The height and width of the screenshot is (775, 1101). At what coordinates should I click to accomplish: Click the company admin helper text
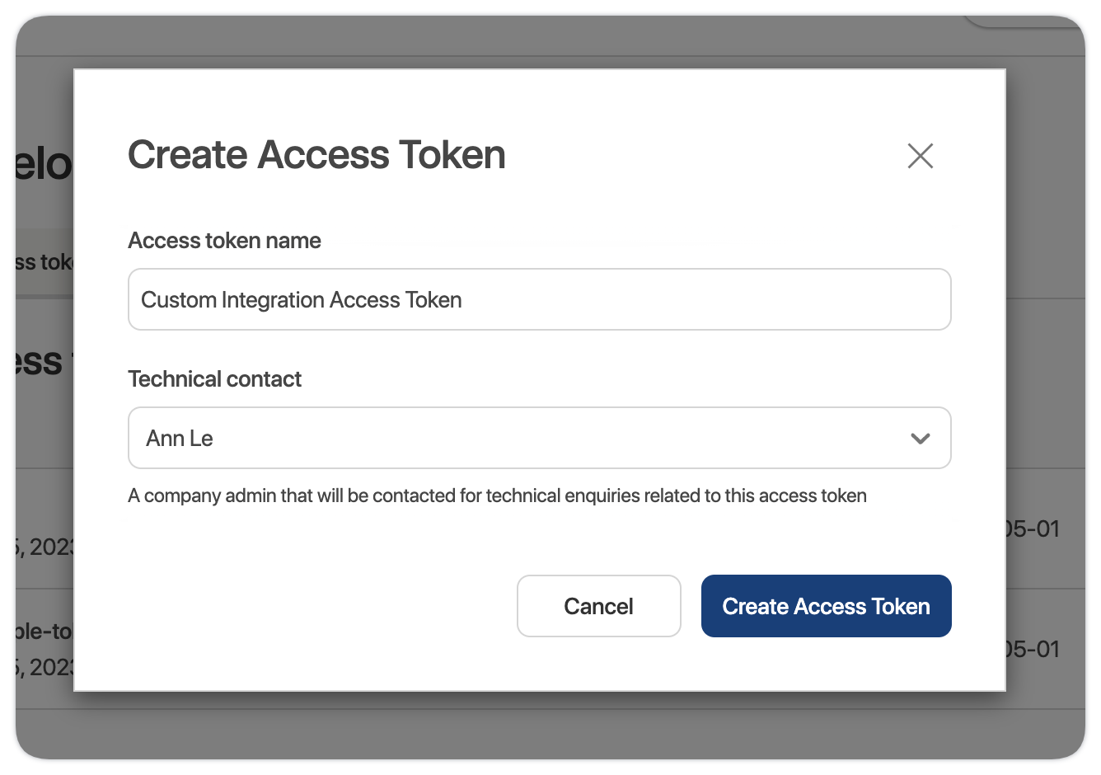497,496
